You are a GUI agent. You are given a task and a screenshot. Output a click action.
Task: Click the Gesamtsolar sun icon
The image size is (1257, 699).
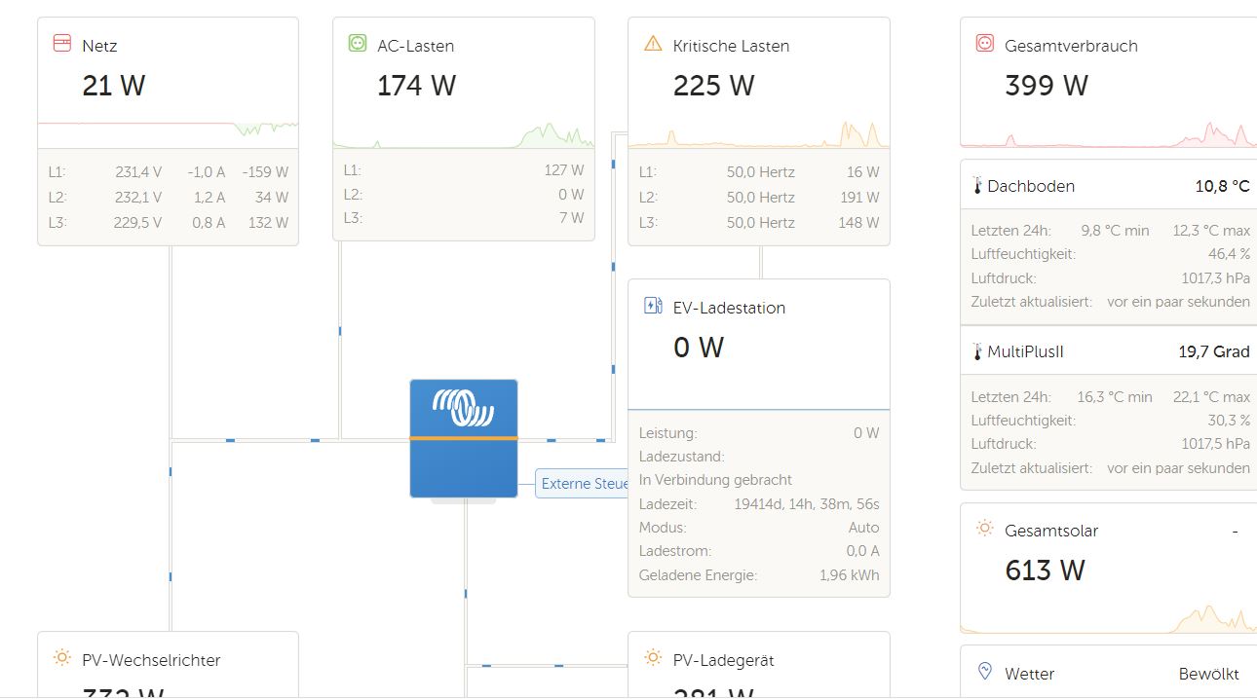click(x=984, y=529)
